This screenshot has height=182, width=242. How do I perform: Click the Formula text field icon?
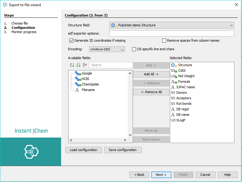click(x=174, y=82)
